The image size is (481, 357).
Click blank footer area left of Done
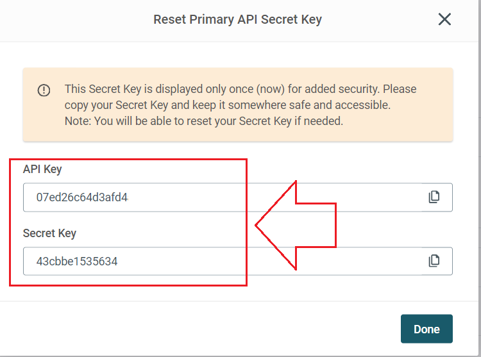click(x=199, y=329)
